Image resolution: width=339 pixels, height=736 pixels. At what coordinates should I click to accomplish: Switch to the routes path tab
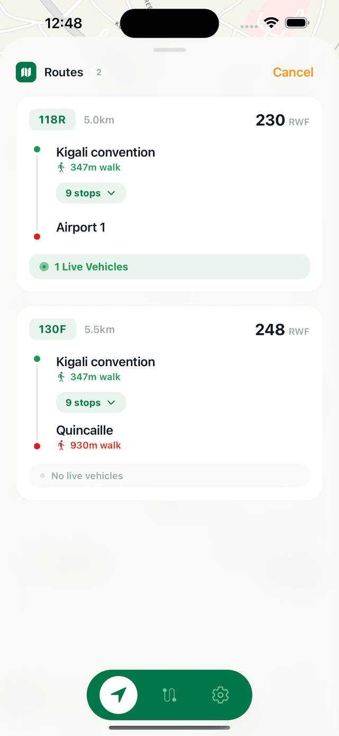169,695
